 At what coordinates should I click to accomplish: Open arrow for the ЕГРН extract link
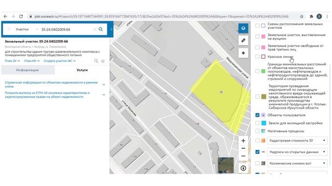click(x=103, y=95)
